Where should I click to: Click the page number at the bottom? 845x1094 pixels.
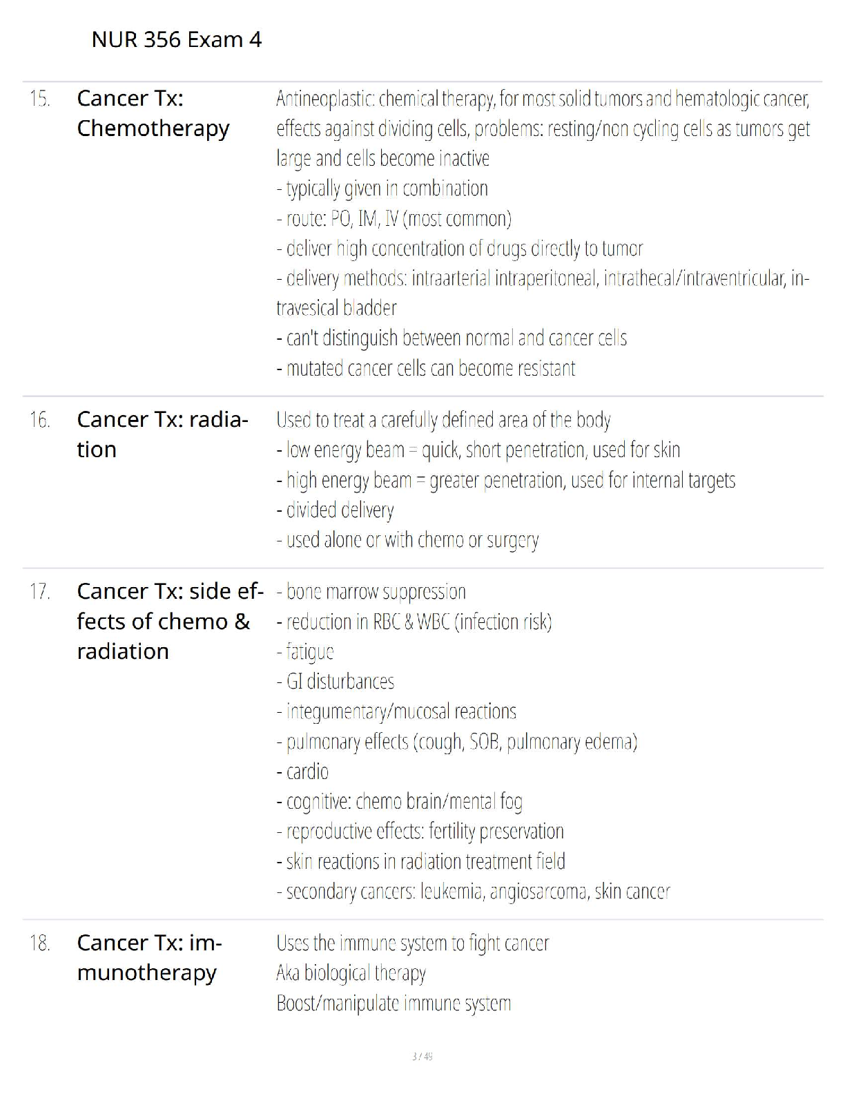422,1056
